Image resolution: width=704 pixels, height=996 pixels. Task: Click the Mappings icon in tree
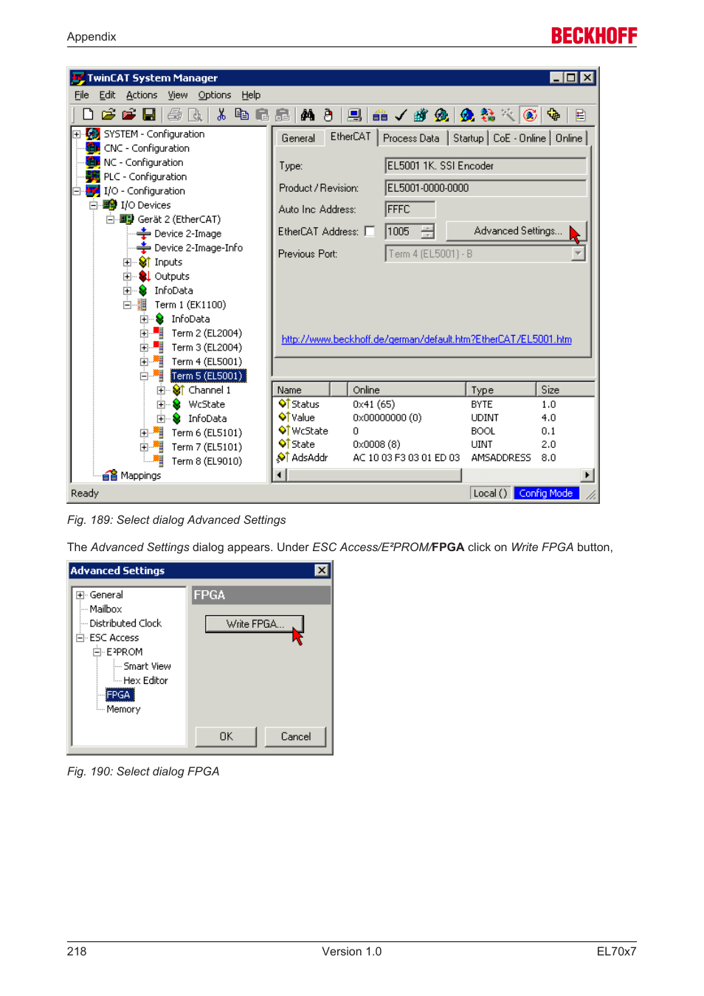coord(110,475)
